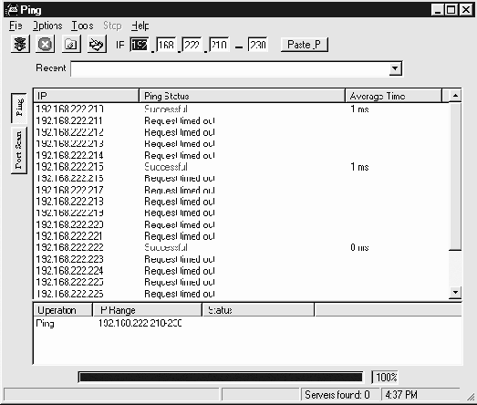Click the results list scroll down arrow
477x405 pixels.
pyautogui.click(x=455, y=293)
